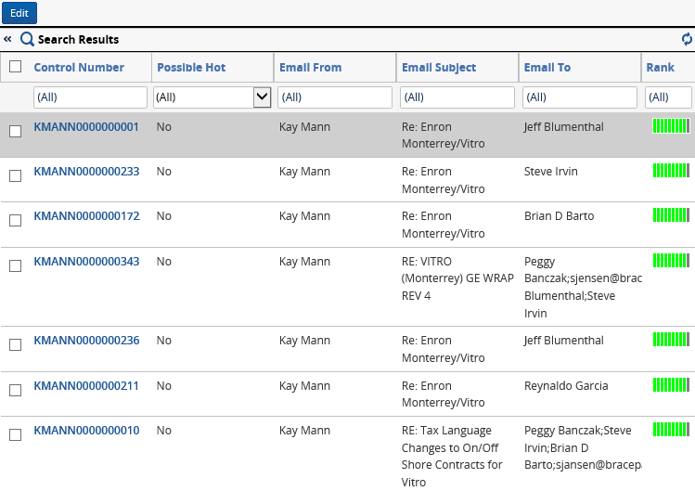695x491 pixels.
Task: Open the Possible Hot filter dropdown
Action: [x=262, y=97]
